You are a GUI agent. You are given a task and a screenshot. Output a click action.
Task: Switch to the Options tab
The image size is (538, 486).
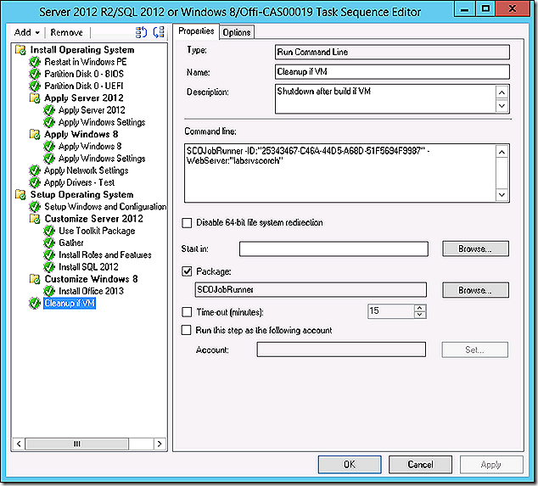pyautogui.click(x=237, y=32)
